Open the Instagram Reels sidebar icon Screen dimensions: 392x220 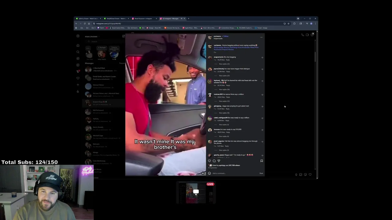(x=78, y=65)
